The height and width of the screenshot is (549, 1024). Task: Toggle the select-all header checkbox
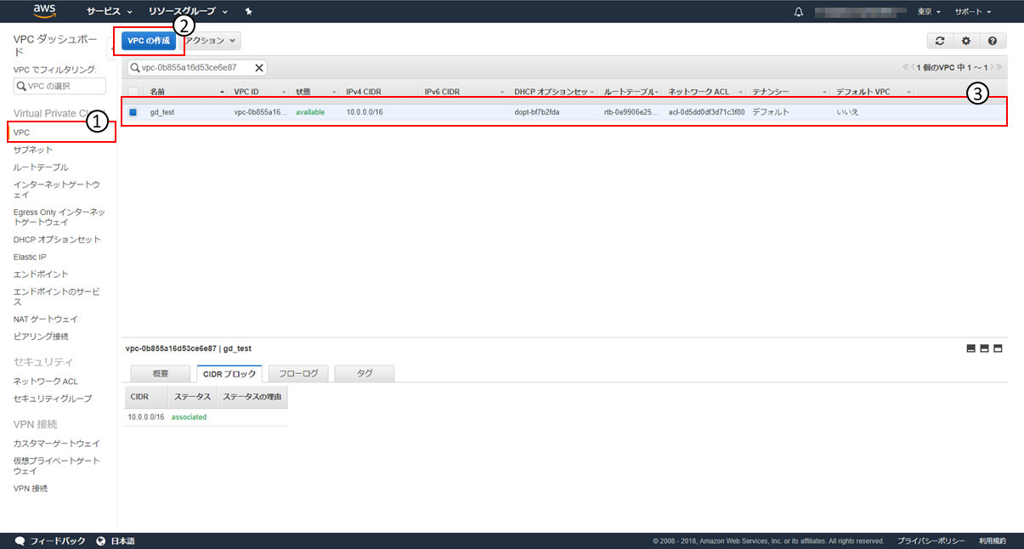click(133, 91)
